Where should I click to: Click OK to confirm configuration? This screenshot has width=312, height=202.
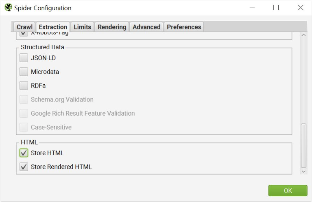click(x=288, y=191)
